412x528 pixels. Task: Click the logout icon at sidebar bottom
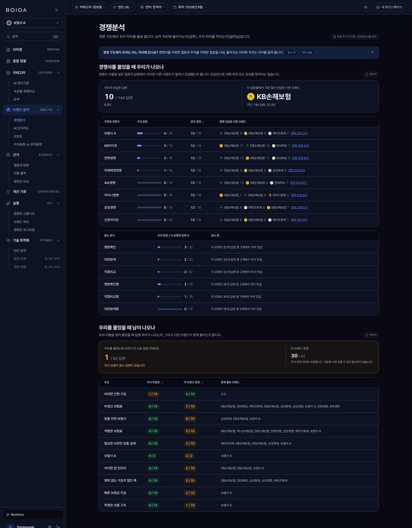pyautogui.click(x=58, y=527)
